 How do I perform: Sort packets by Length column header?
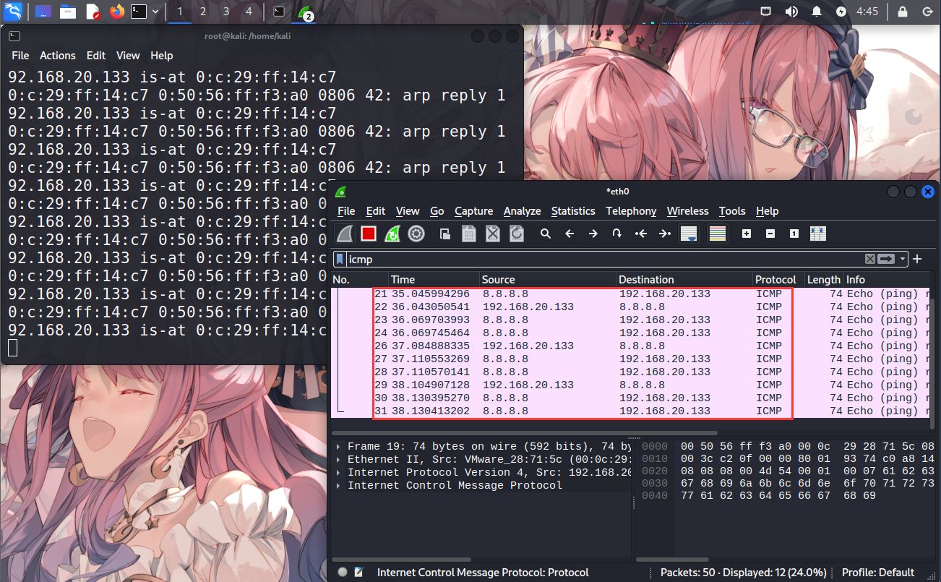click(x=823, y=280)
